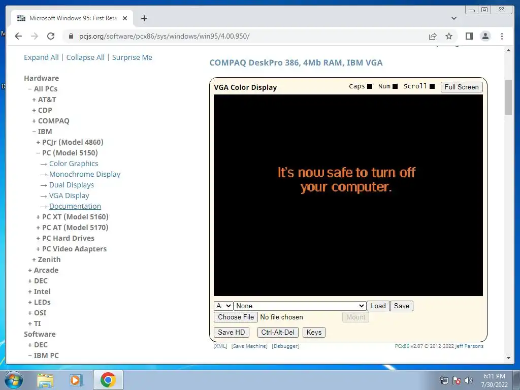Image resolution: width=520 pixels, height=390 pixels.
Task: Open the Windows Start orb
Action: [x=14, y=380]
